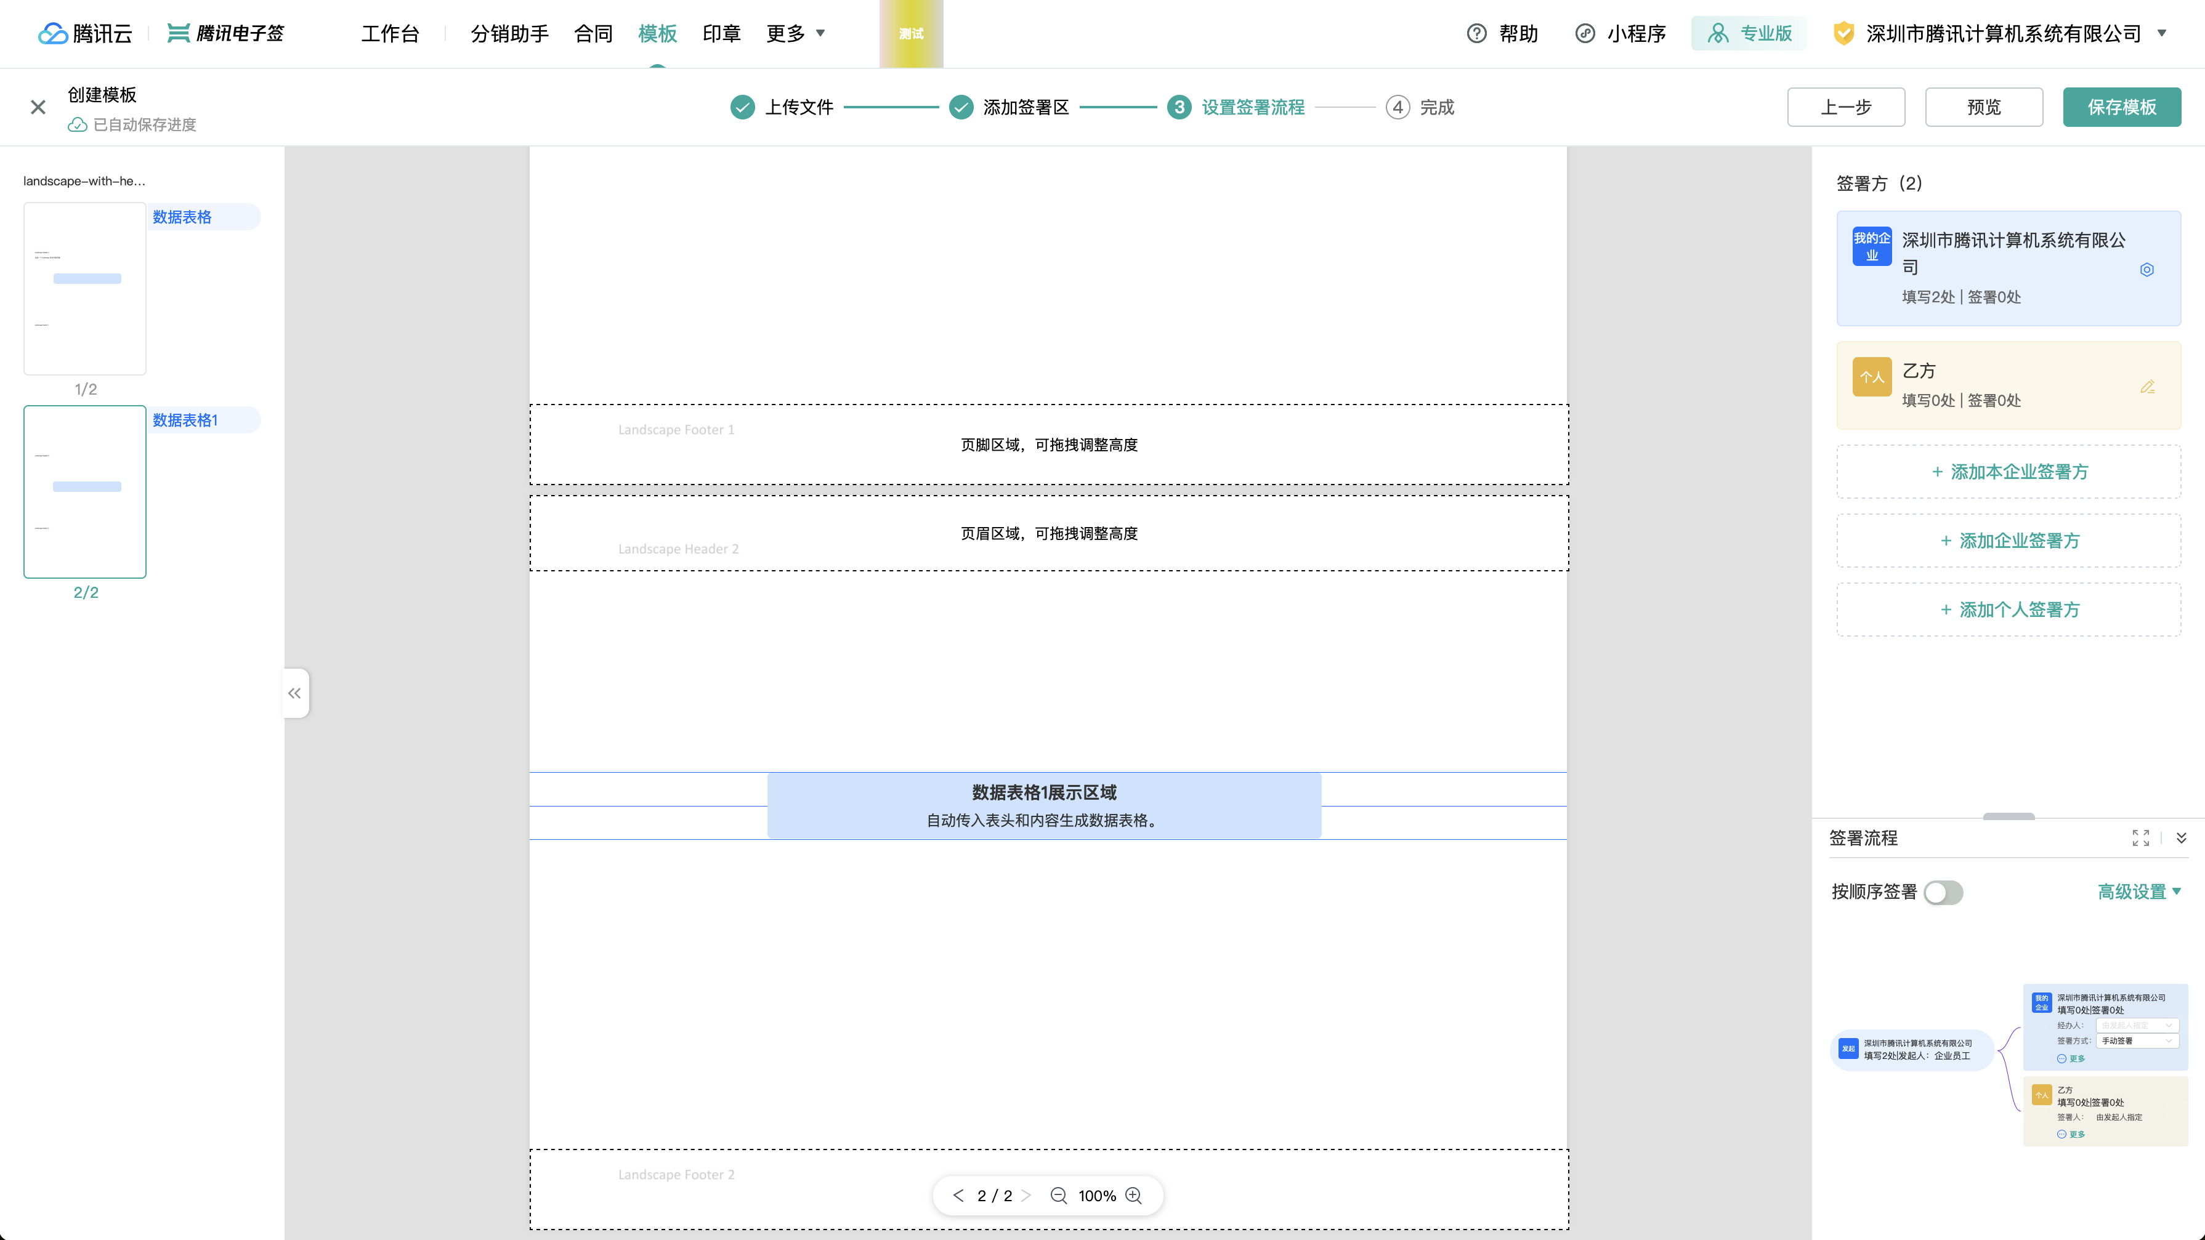This screenshot has height=1240, width=2205.
Task: Open the 工作台 tab
Action: click(390, 33)
